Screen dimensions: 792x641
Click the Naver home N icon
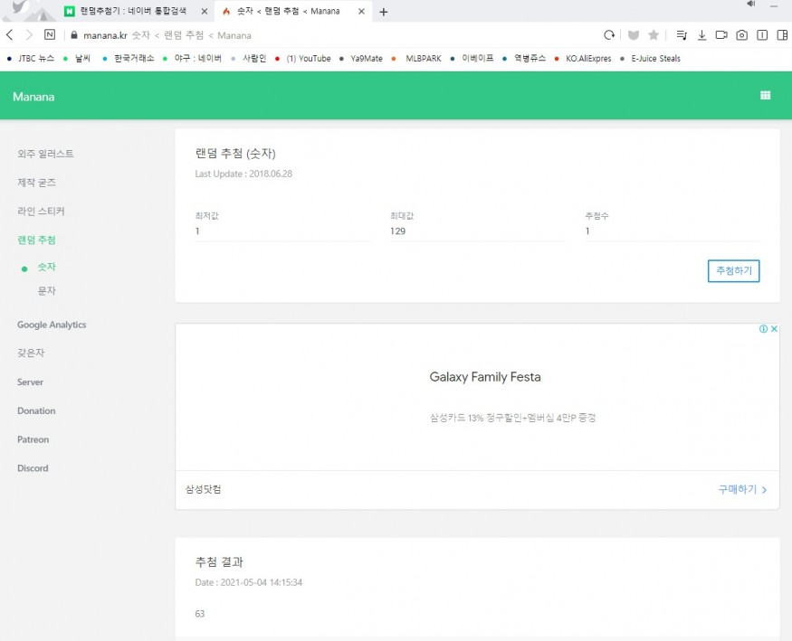click(x=50, y=35)
